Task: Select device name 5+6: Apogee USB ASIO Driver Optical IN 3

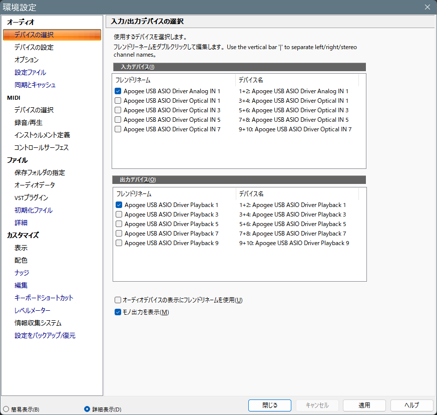Action: (x=293, y=110)
